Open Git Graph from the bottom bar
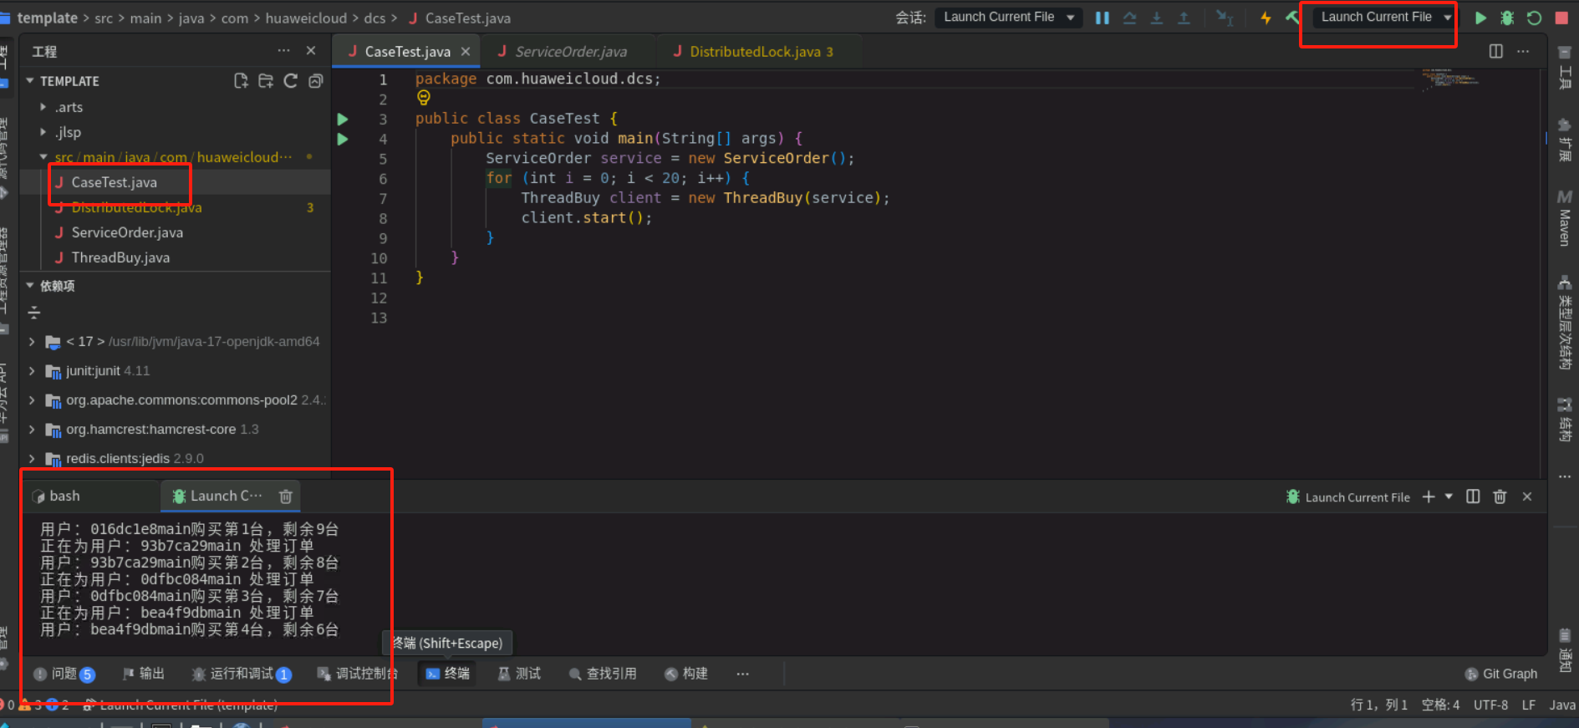Viewport: 1579px width, 728px height. pyautogui.click(x=1501, y=674)
